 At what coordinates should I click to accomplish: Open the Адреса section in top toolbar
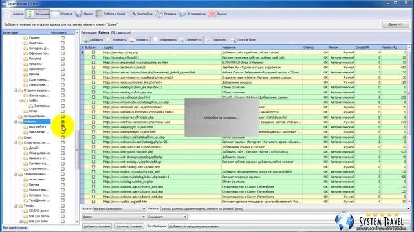click(14, 14)
